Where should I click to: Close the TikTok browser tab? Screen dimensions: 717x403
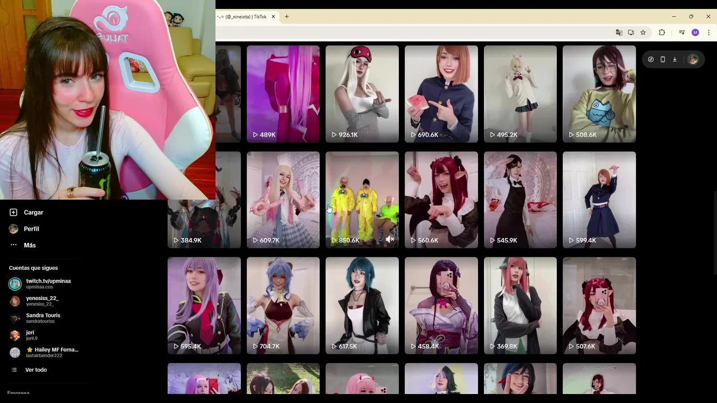pos(273,17)
